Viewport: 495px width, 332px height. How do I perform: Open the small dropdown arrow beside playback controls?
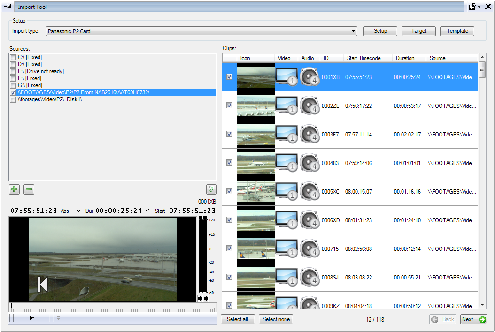coord(58,318)
